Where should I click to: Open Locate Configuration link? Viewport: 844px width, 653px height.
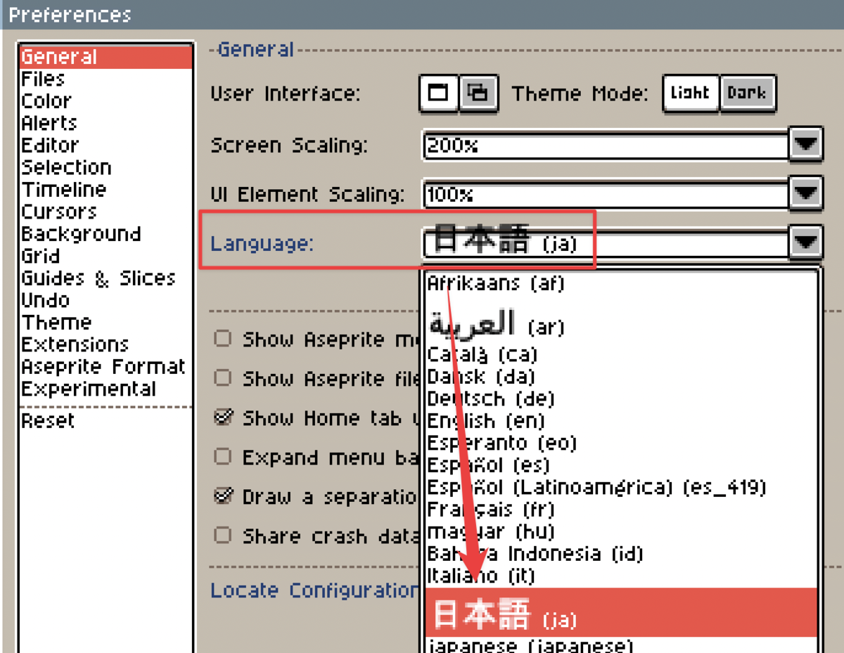[315, 590]
